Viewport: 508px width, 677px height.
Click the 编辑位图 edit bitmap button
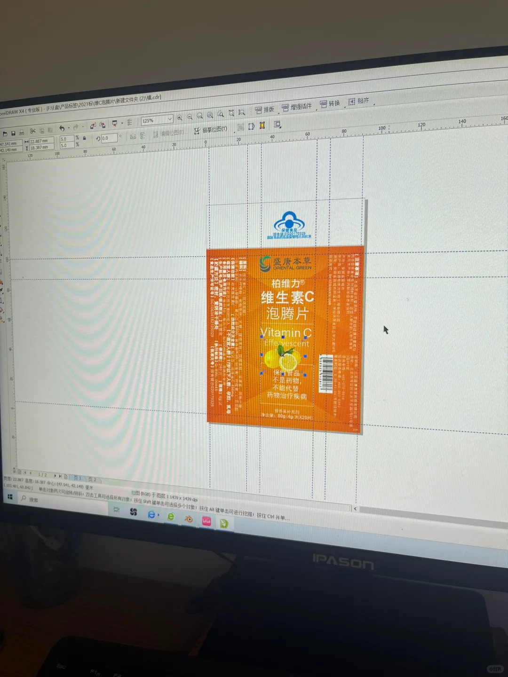pyautogui.click(x=168, y=134)
